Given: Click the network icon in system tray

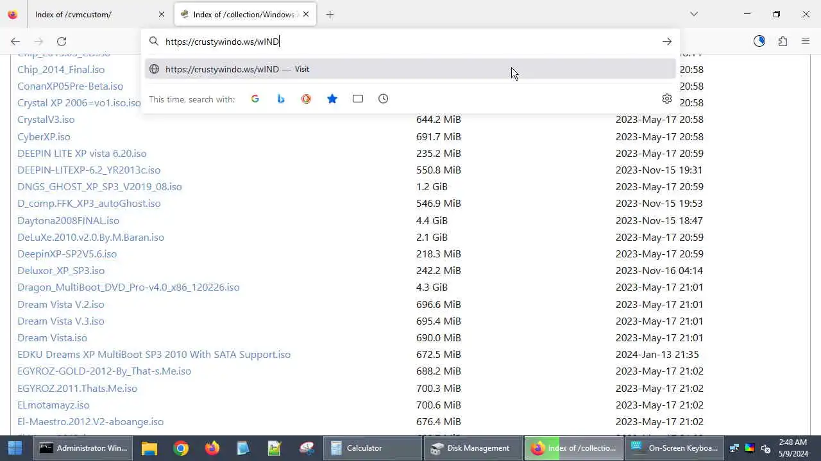Looking at the screenshot, I should coord(734,448).
